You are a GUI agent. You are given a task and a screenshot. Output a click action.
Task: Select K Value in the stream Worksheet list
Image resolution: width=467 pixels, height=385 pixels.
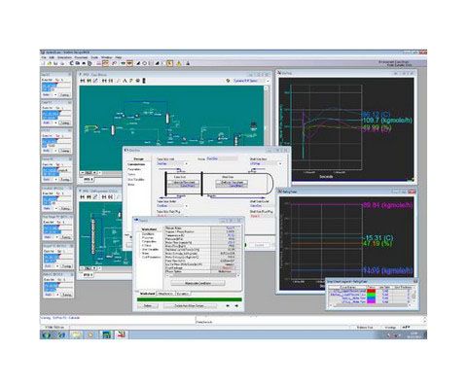point(146,245)
